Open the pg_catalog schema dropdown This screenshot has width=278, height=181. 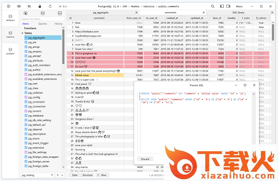[37, 175]
